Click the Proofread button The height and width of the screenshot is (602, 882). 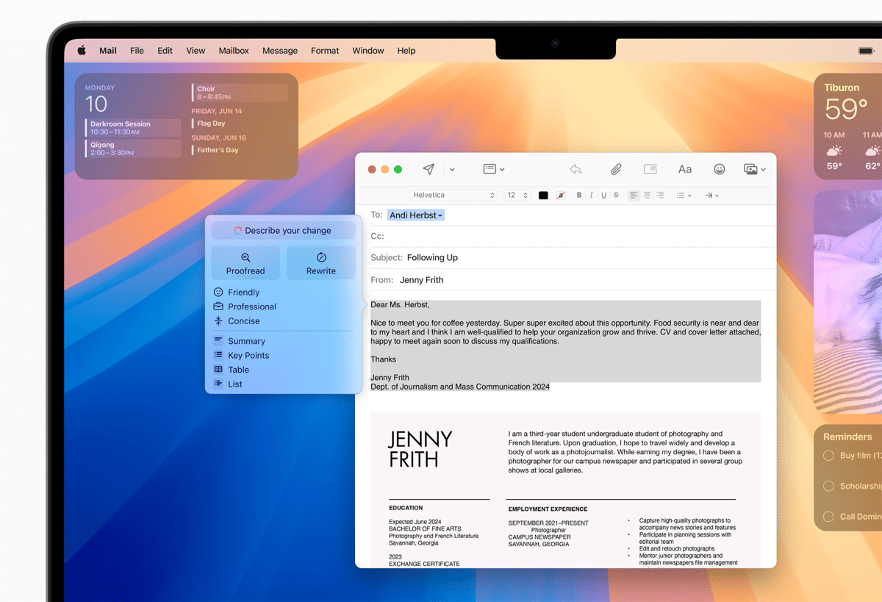coord(245,262)
